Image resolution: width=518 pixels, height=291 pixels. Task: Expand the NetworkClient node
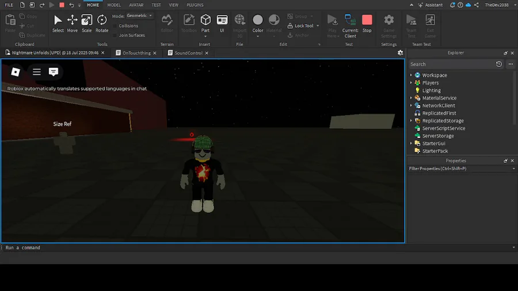pyautogui.click(x=411, y=106)
